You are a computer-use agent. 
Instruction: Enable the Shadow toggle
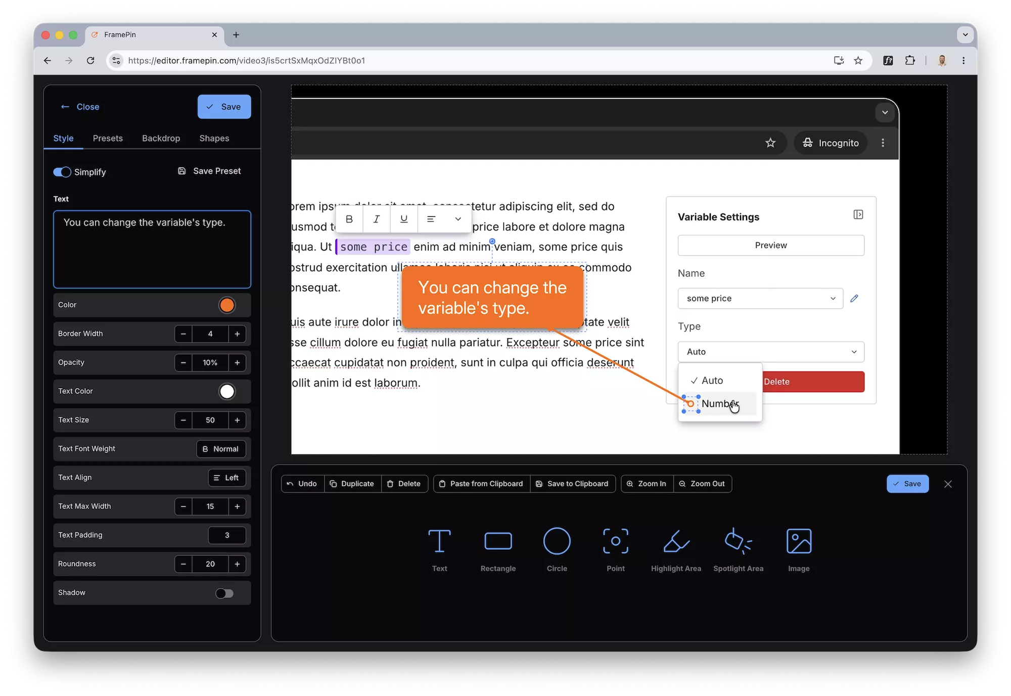(224, 593)
